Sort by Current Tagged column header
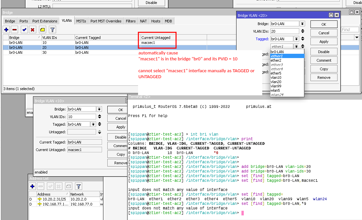 click(108, 37)
